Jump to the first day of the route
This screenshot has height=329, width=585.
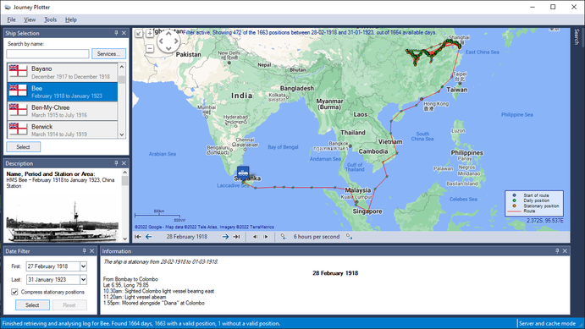(x=138, y=237)
